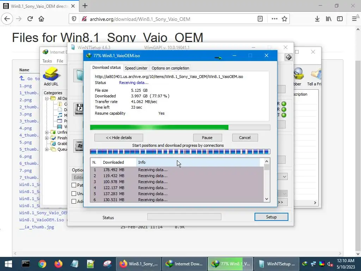The image size is (361, 271).
Task: Click the taskbar clock 12:10 AM
Action: pyautogui.click(x=345, y=261)
